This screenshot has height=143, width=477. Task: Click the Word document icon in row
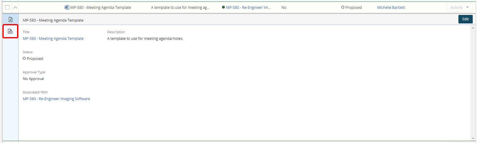click(x=67, y=7)
